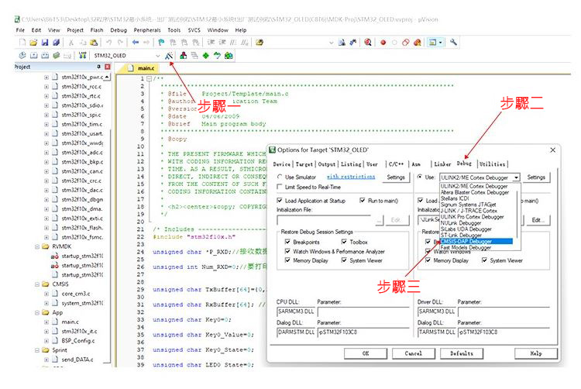Open Options for Target magic wand icon
Viewport: 581px width, 389px height.
click(169, 56)
